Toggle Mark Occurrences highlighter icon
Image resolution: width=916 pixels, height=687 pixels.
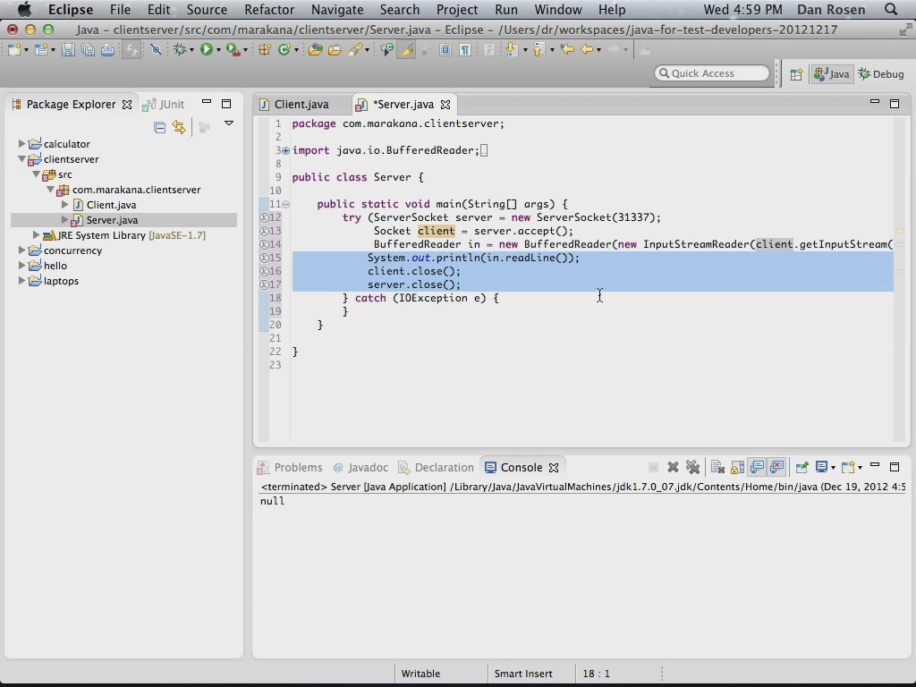[406, 50]
